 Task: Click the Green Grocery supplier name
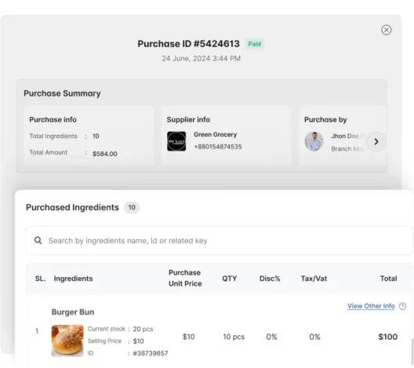pos(215,134)
